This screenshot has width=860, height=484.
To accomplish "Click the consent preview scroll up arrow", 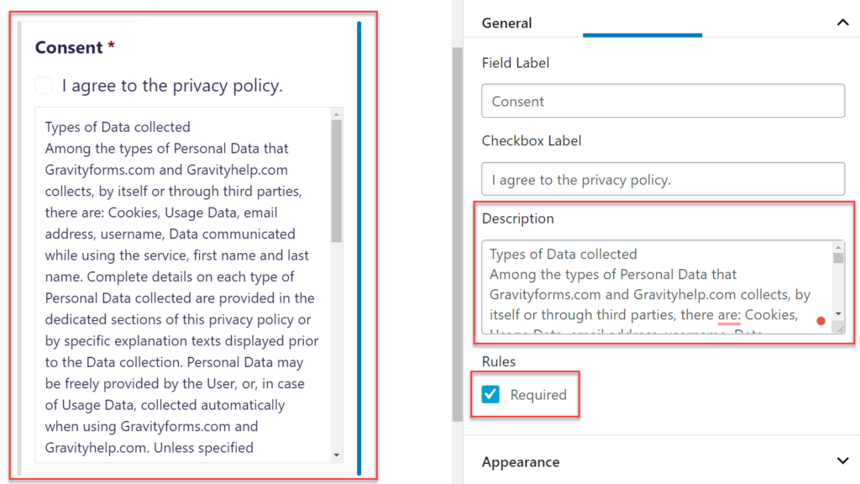I will (336, 114).
